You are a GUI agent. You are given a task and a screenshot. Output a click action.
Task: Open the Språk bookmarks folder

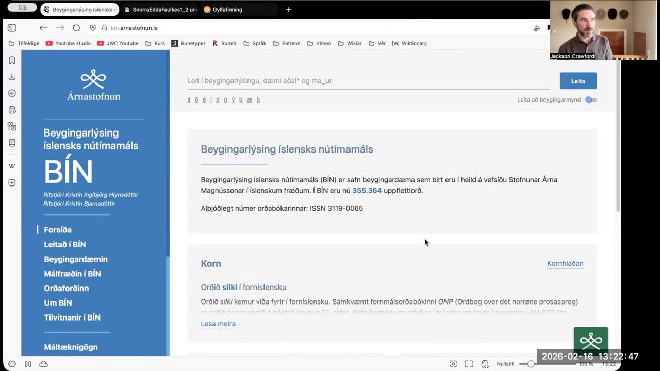[255, 43]
